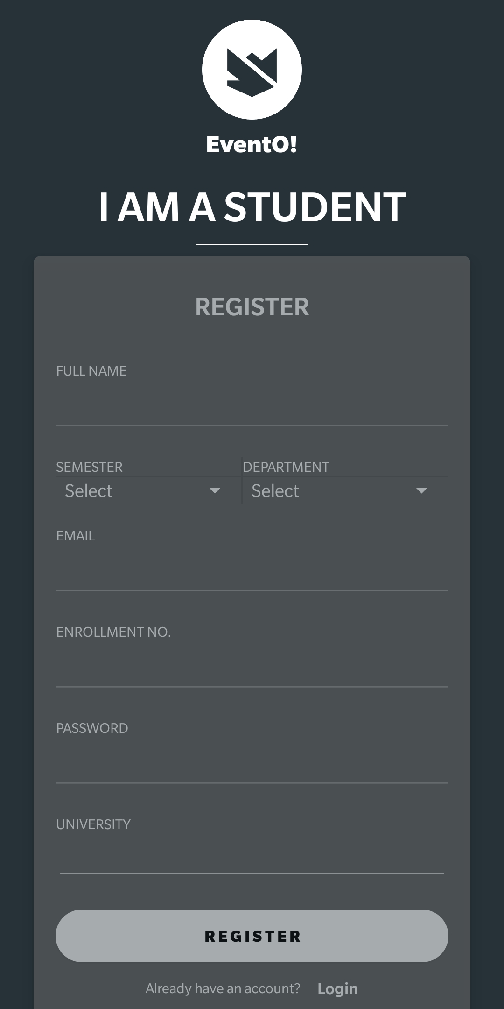Image resolution: width=504 pixels, height=1009 pixels.
Task: Focus the Email input field
Action: (x=252, y=571)
